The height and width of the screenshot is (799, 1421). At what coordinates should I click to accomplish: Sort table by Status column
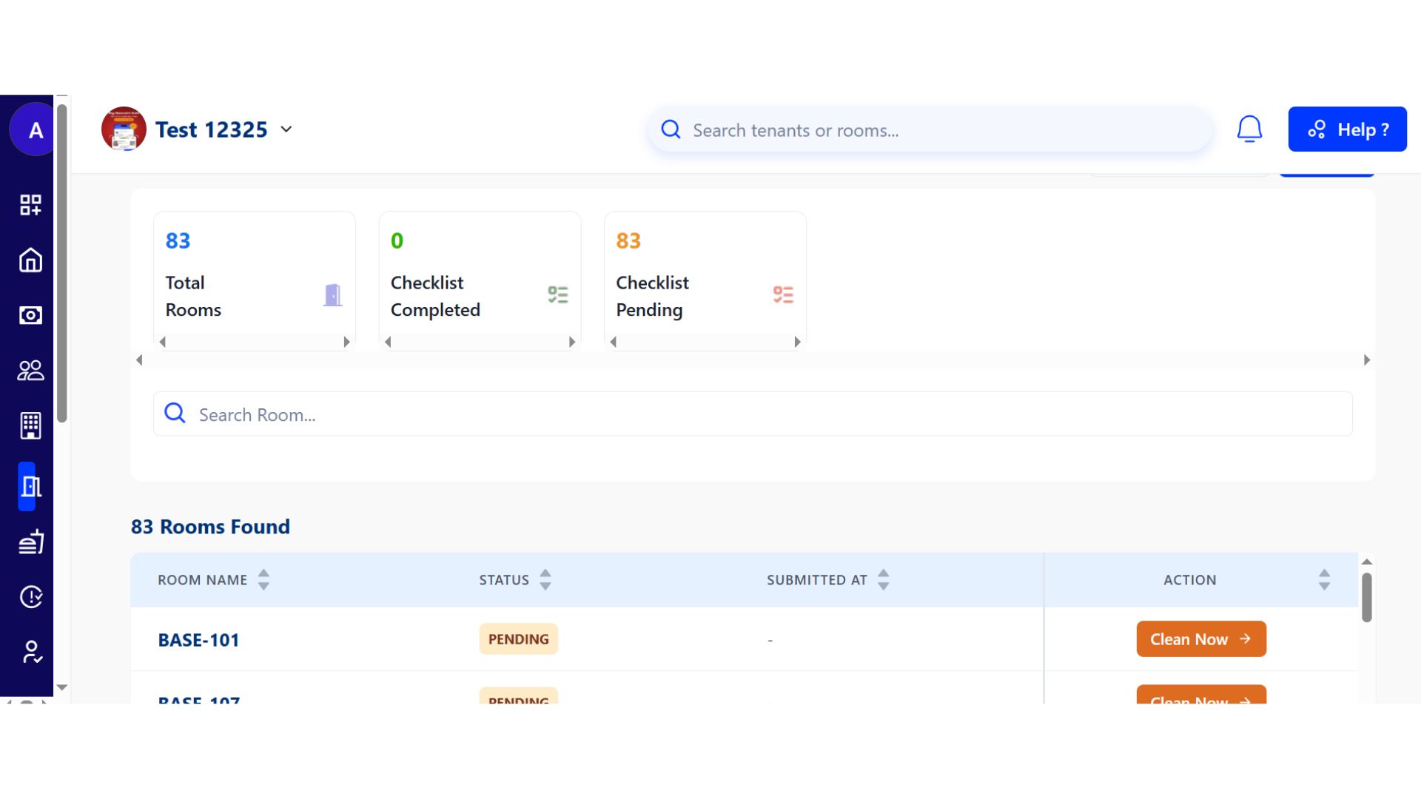(545, 580)
